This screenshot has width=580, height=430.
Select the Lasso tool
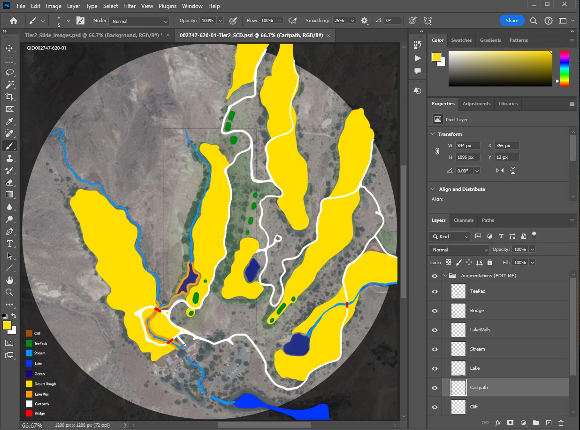[x=9, y=72]
